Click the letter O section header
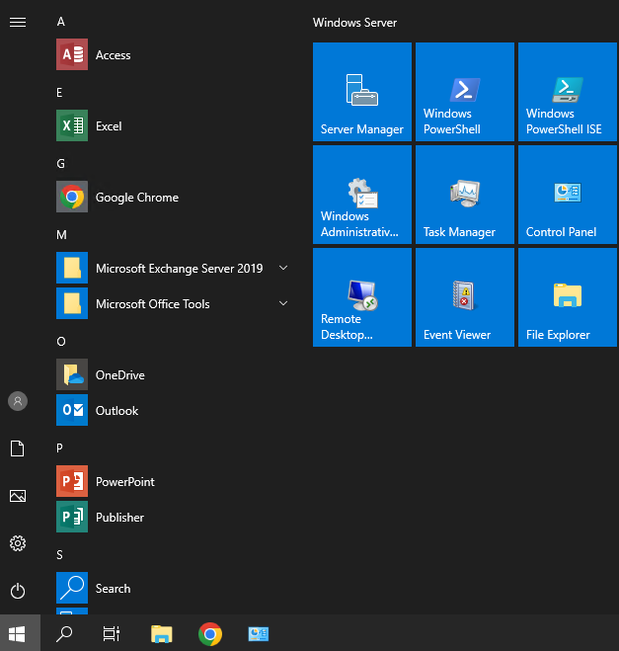 (61, 341)
